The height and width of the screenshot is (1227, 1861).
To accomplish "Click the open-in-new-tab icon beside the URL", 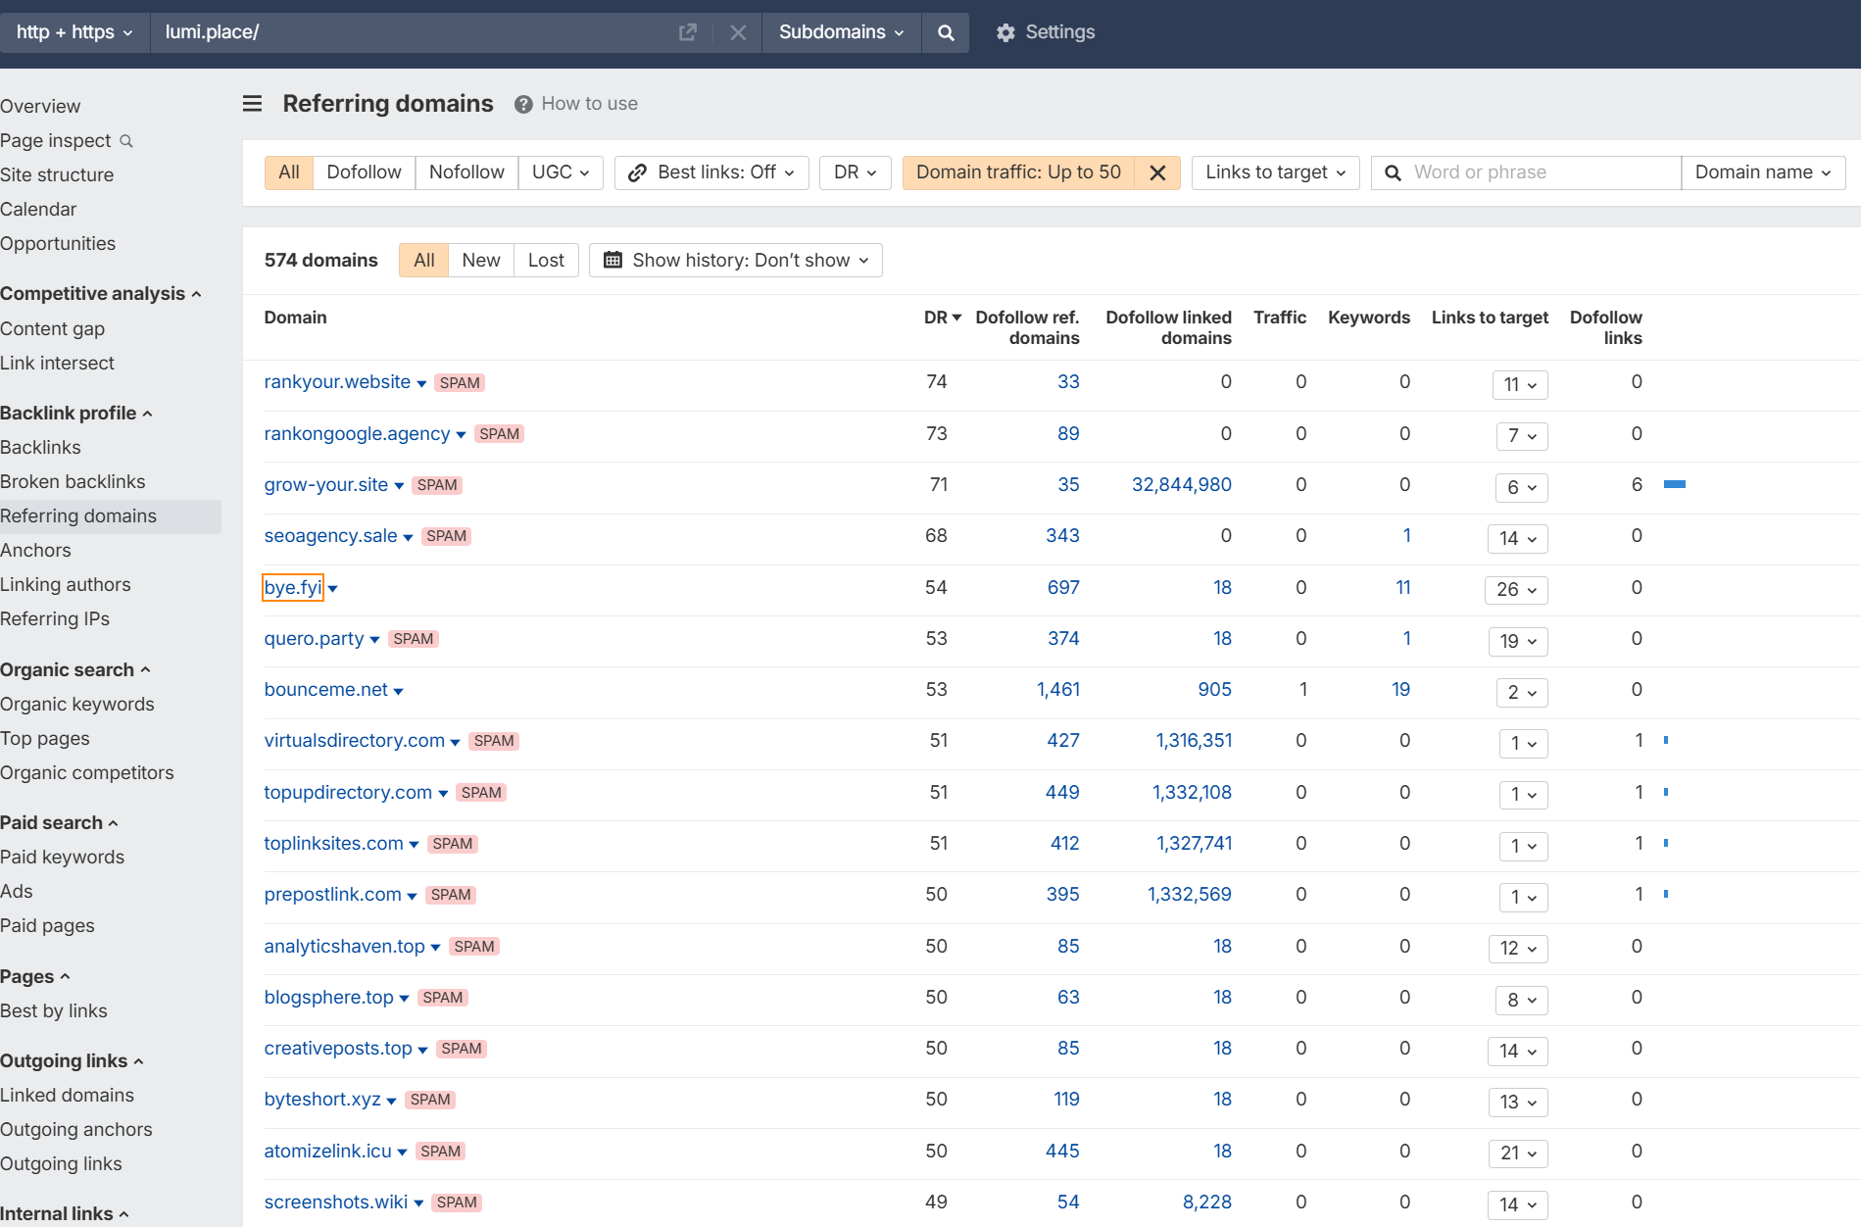I will (688, 32).
